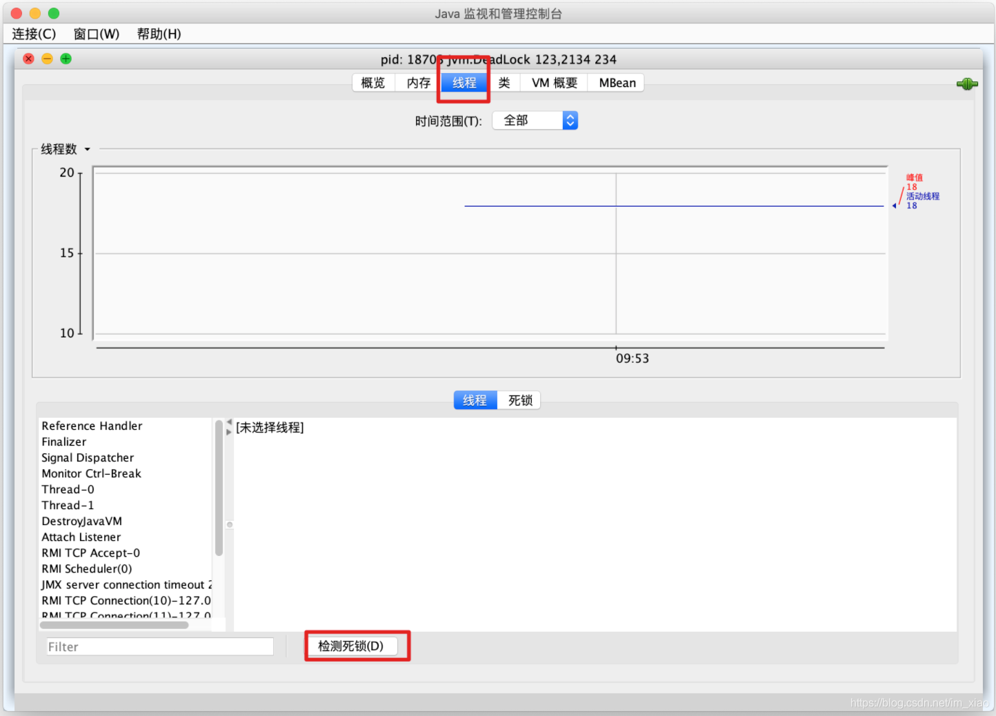Image resolution: width=996 pixels, height=716 pixels.
Task: Select Signal Dispatcher thread
Action: coord(126,457)
